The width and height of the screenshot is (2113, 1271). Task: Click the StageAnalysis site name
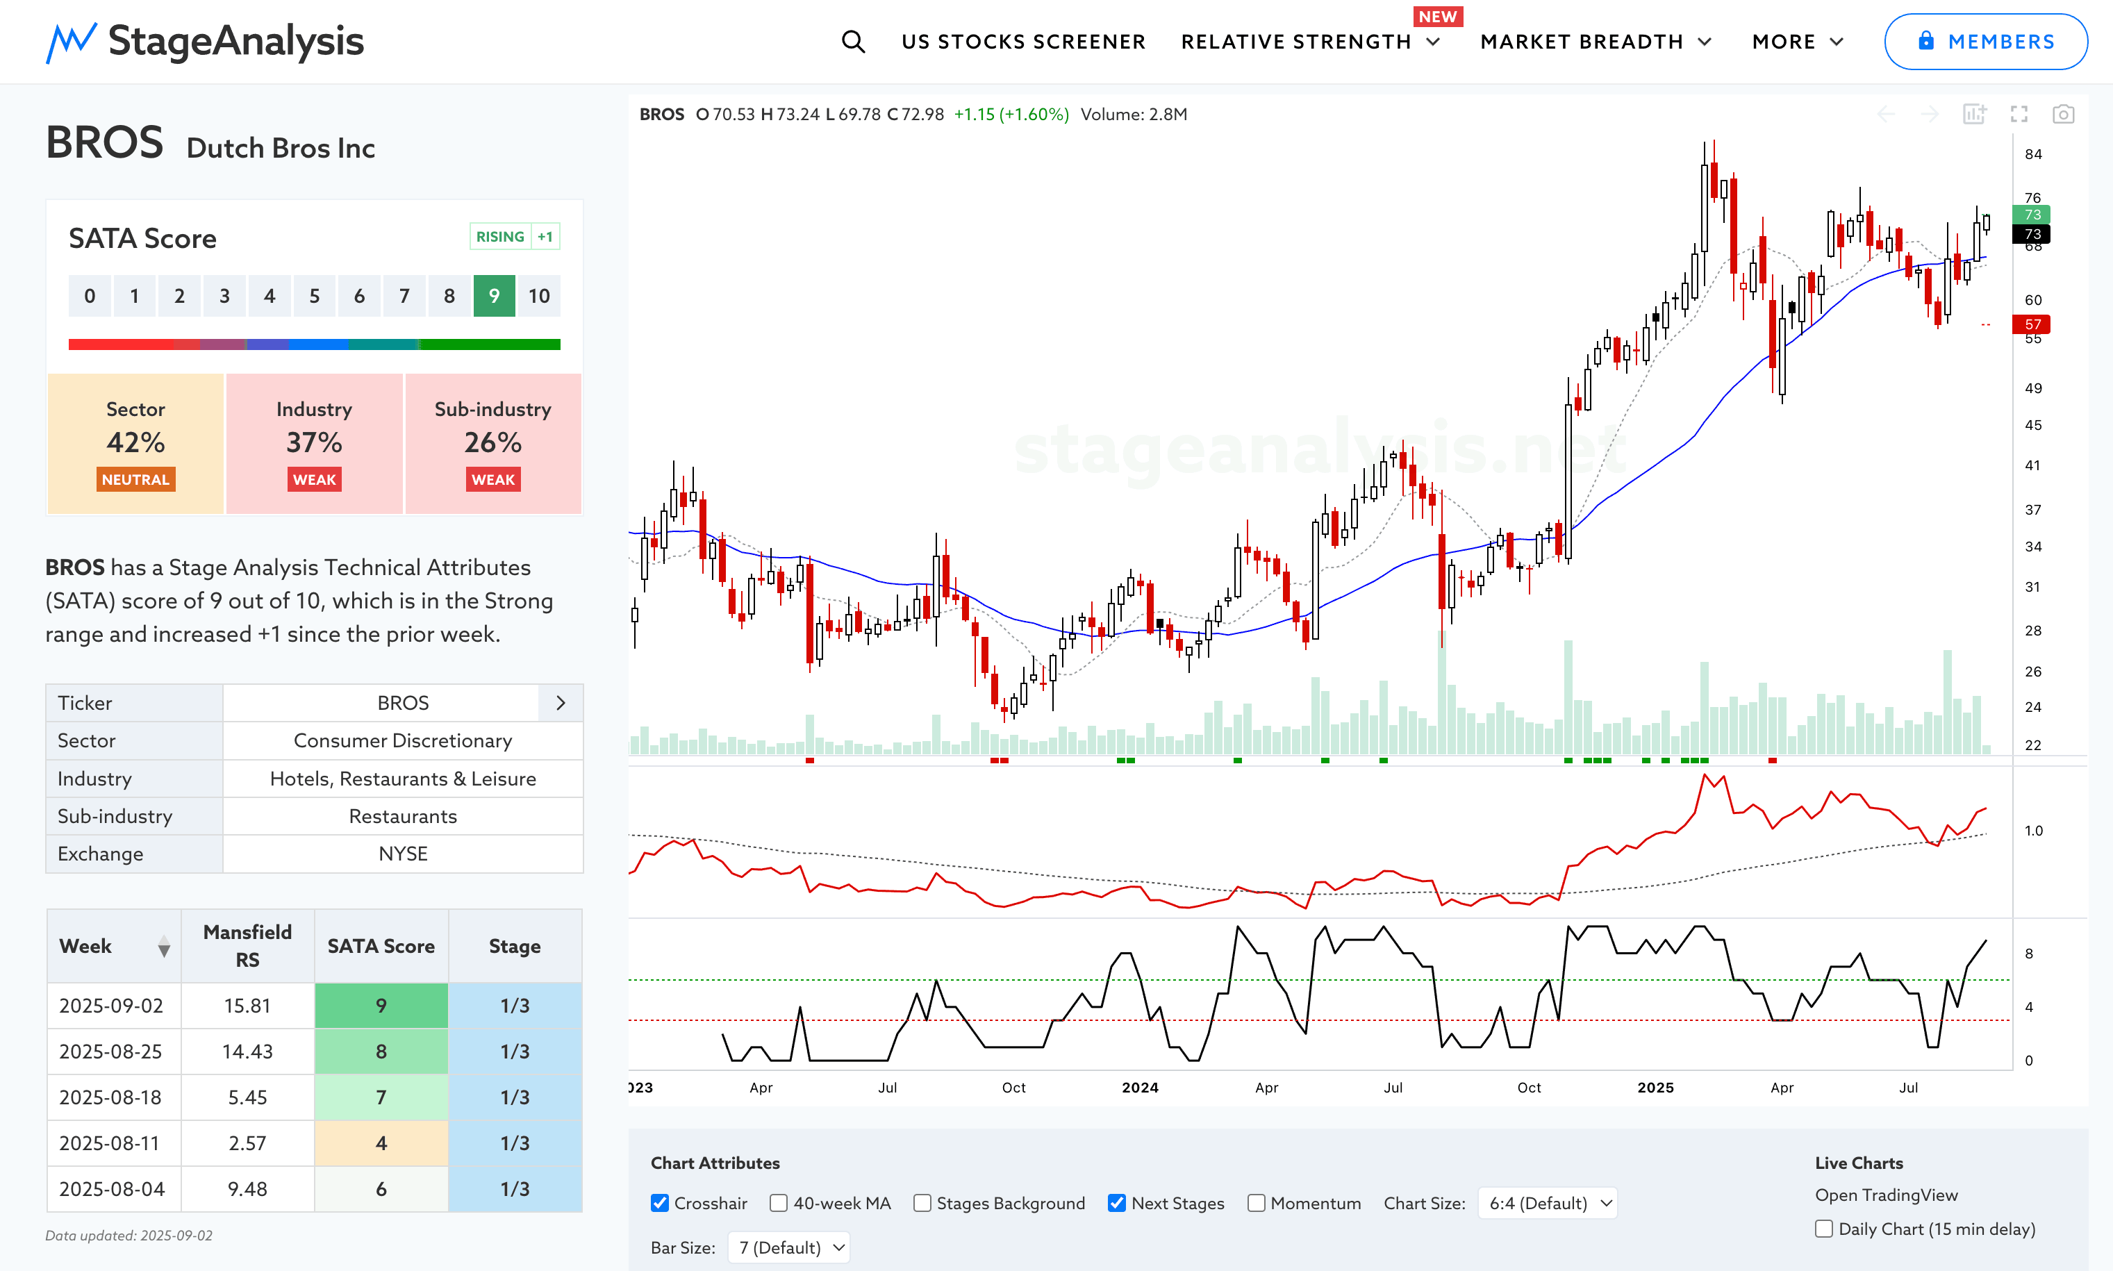click(x=235, y=42)
